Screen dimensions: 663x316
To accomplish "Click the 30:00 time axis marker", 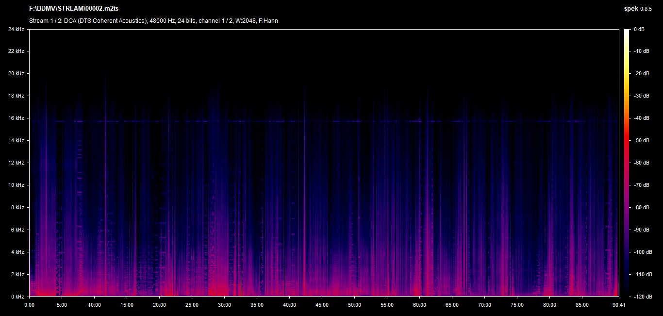I will coord(224,305).
